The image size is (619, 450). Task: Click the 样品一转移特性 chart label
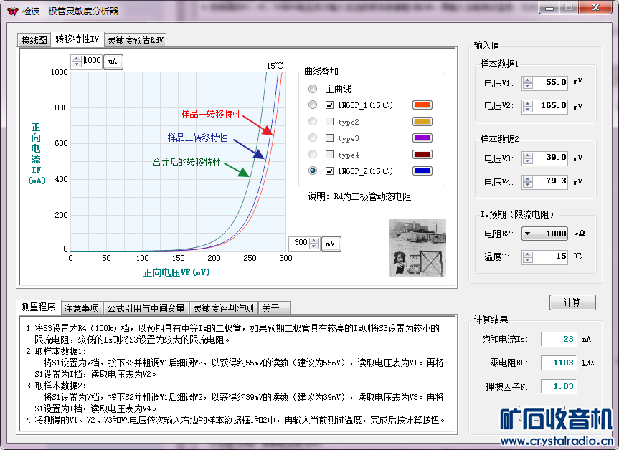(211, 115)
